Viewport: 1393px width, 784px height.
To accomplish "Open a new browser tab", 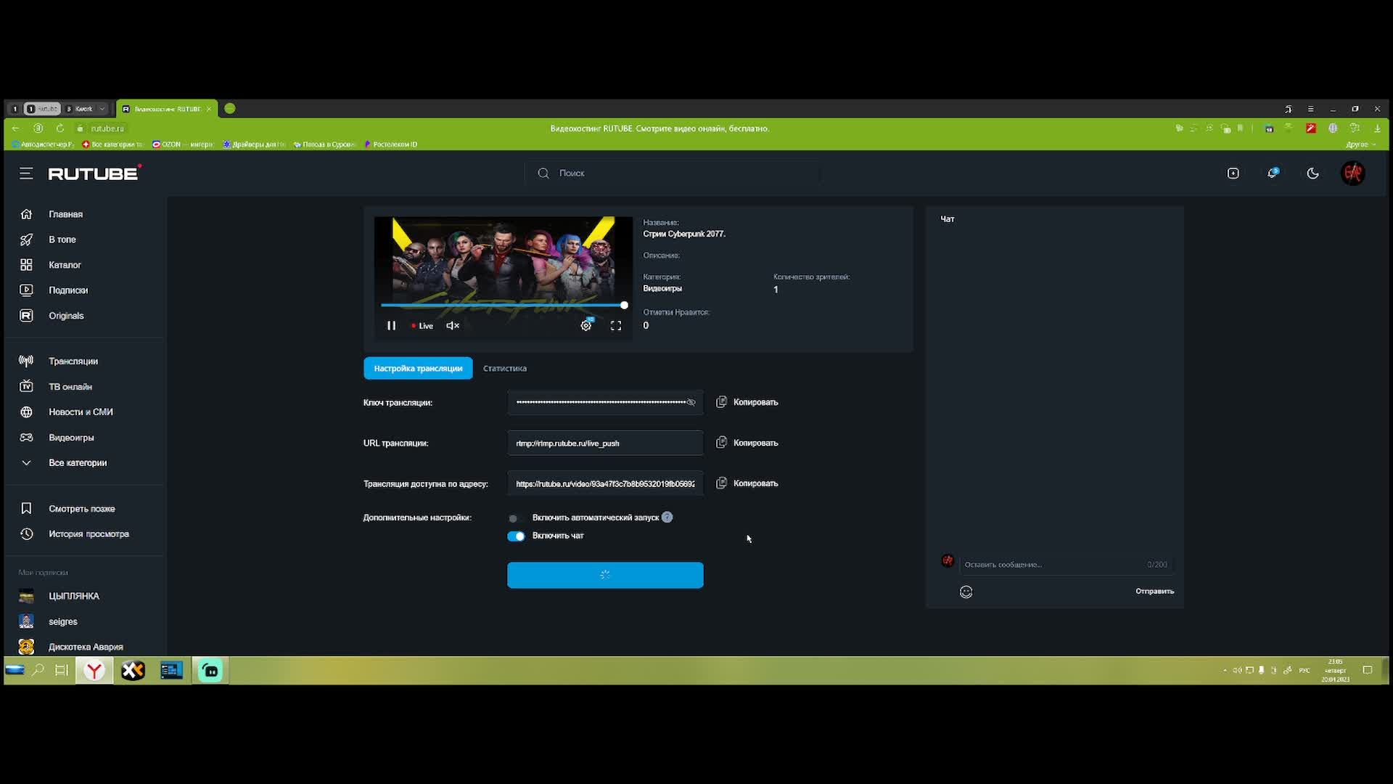I will [x=230, y=109].
